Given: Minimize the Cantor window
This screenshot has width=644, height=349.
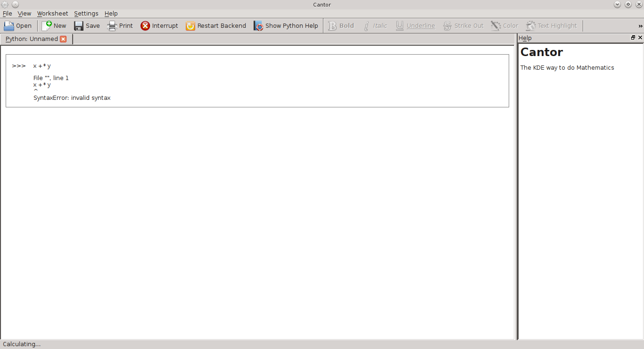Looking at the screenshot, I should pos(618,4).
